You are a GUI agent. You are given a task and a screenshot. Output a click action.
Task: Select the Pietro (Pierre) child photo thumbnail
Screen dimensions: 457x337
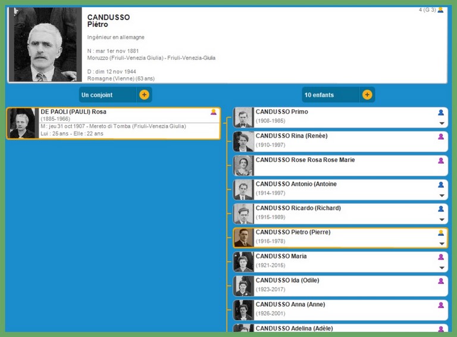point(243,238)
